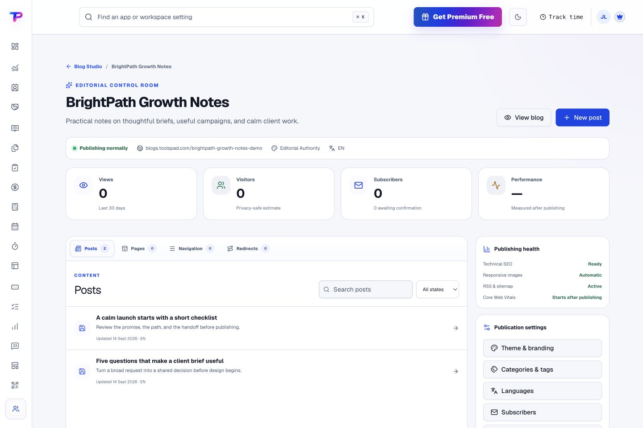Open the clipboard check sidebar icon
Image resolution: width=643 pixels, height=428 pixels.
pos(15,168)
